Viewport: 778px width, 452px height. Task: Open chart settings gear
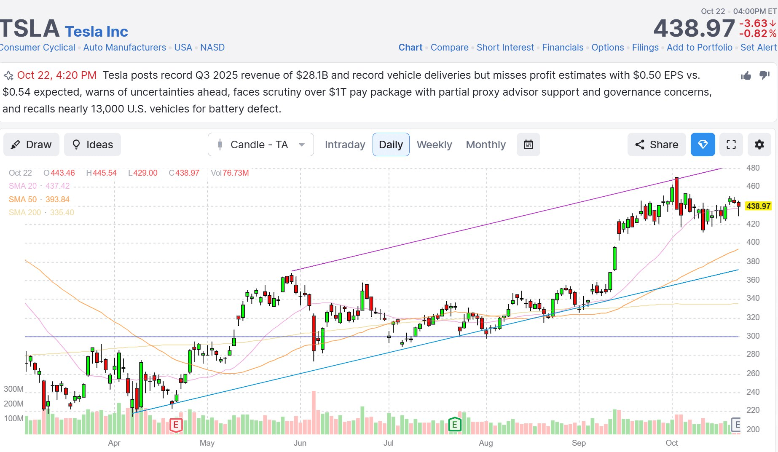tap(759, 144)
